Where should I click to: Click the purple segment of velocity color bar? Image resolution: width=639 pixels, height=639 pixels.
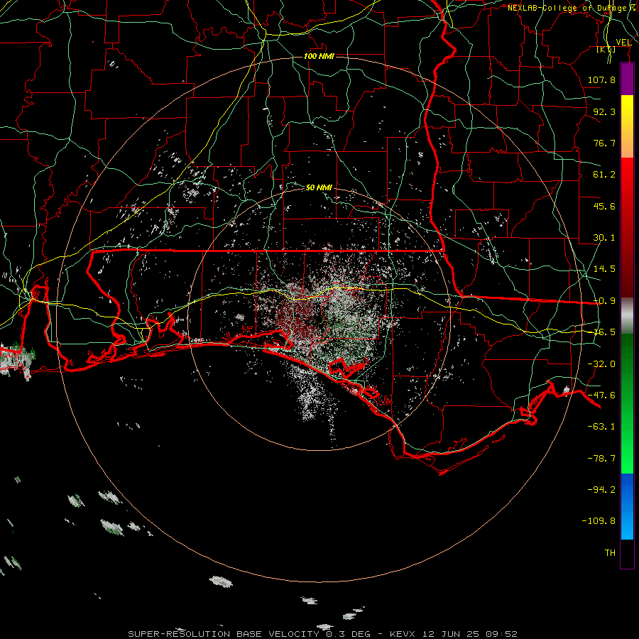pos(627,79)
